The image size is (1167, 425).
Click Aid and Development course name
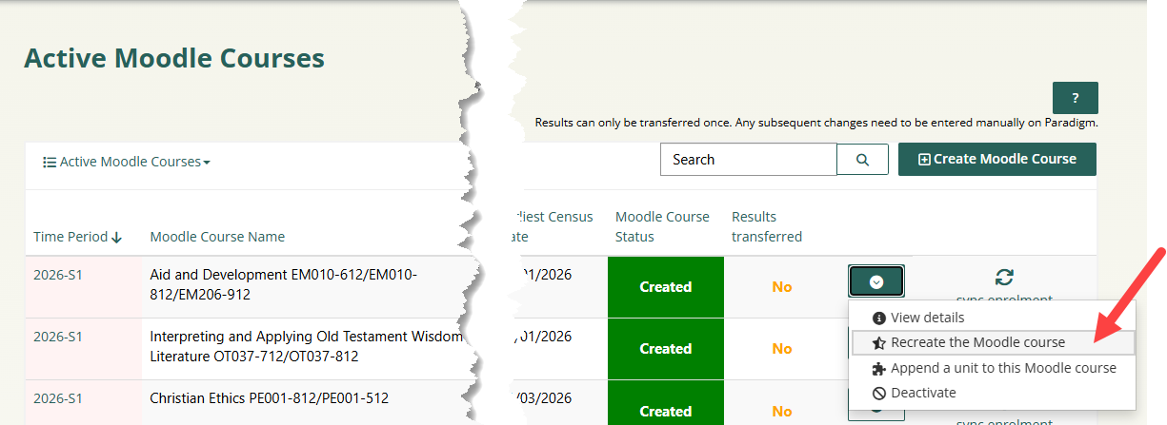[284, 284]
